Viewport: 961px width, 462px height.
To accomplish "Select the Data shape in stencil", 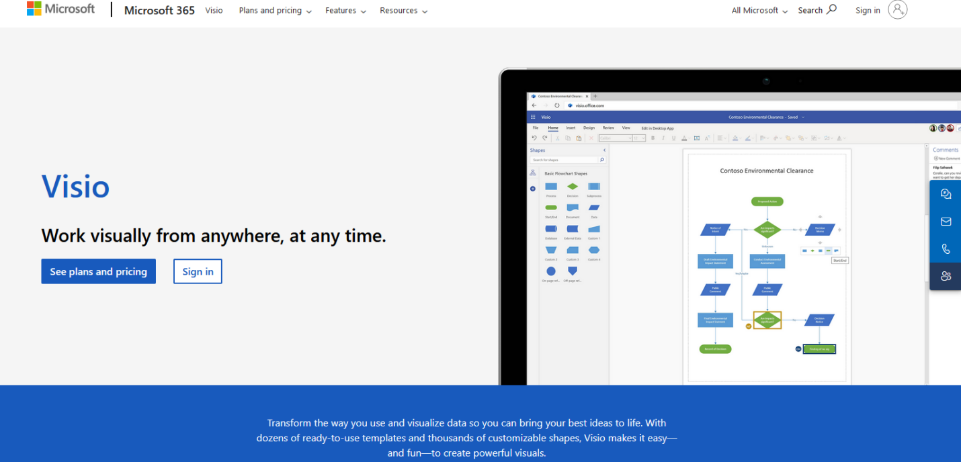I will coord(594,208).
